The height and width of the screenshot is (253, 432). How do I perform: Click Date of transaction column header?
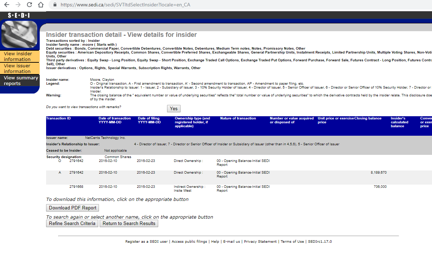pyautogui.click(x=115, y=120)
